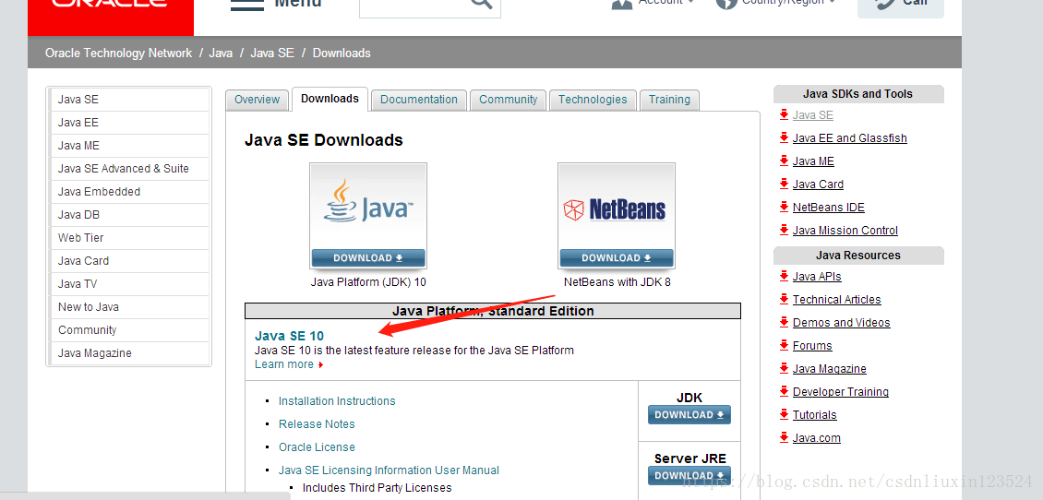Click the arrow icon beside NetBeans IDE
The height and width of the screenshot is (500, 1043).
point(784,208)
